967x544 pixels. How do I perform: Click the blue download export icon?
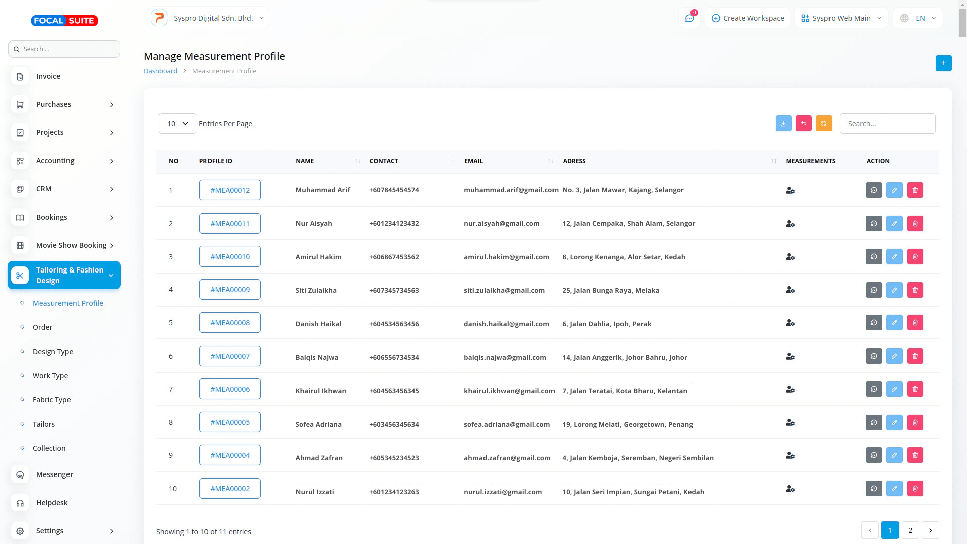[783, 123]
